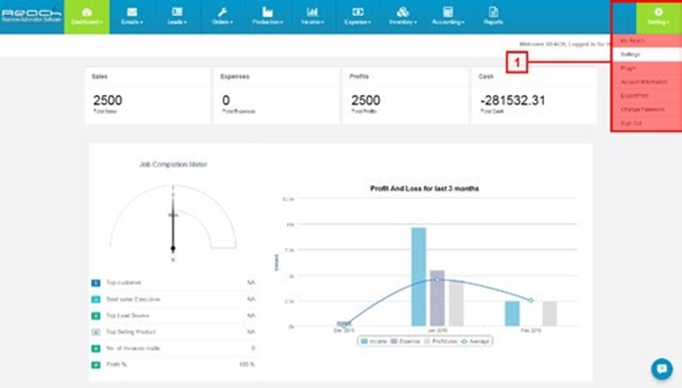This screenshot has height=388, width=682.
Task: Click the Leads contact card icon
Action: (177, 12)
